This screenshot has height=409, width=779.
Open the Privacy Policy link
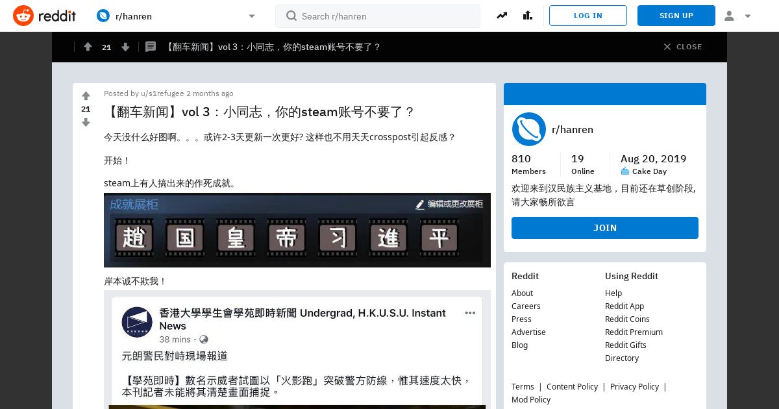click(x=634, y=386)
